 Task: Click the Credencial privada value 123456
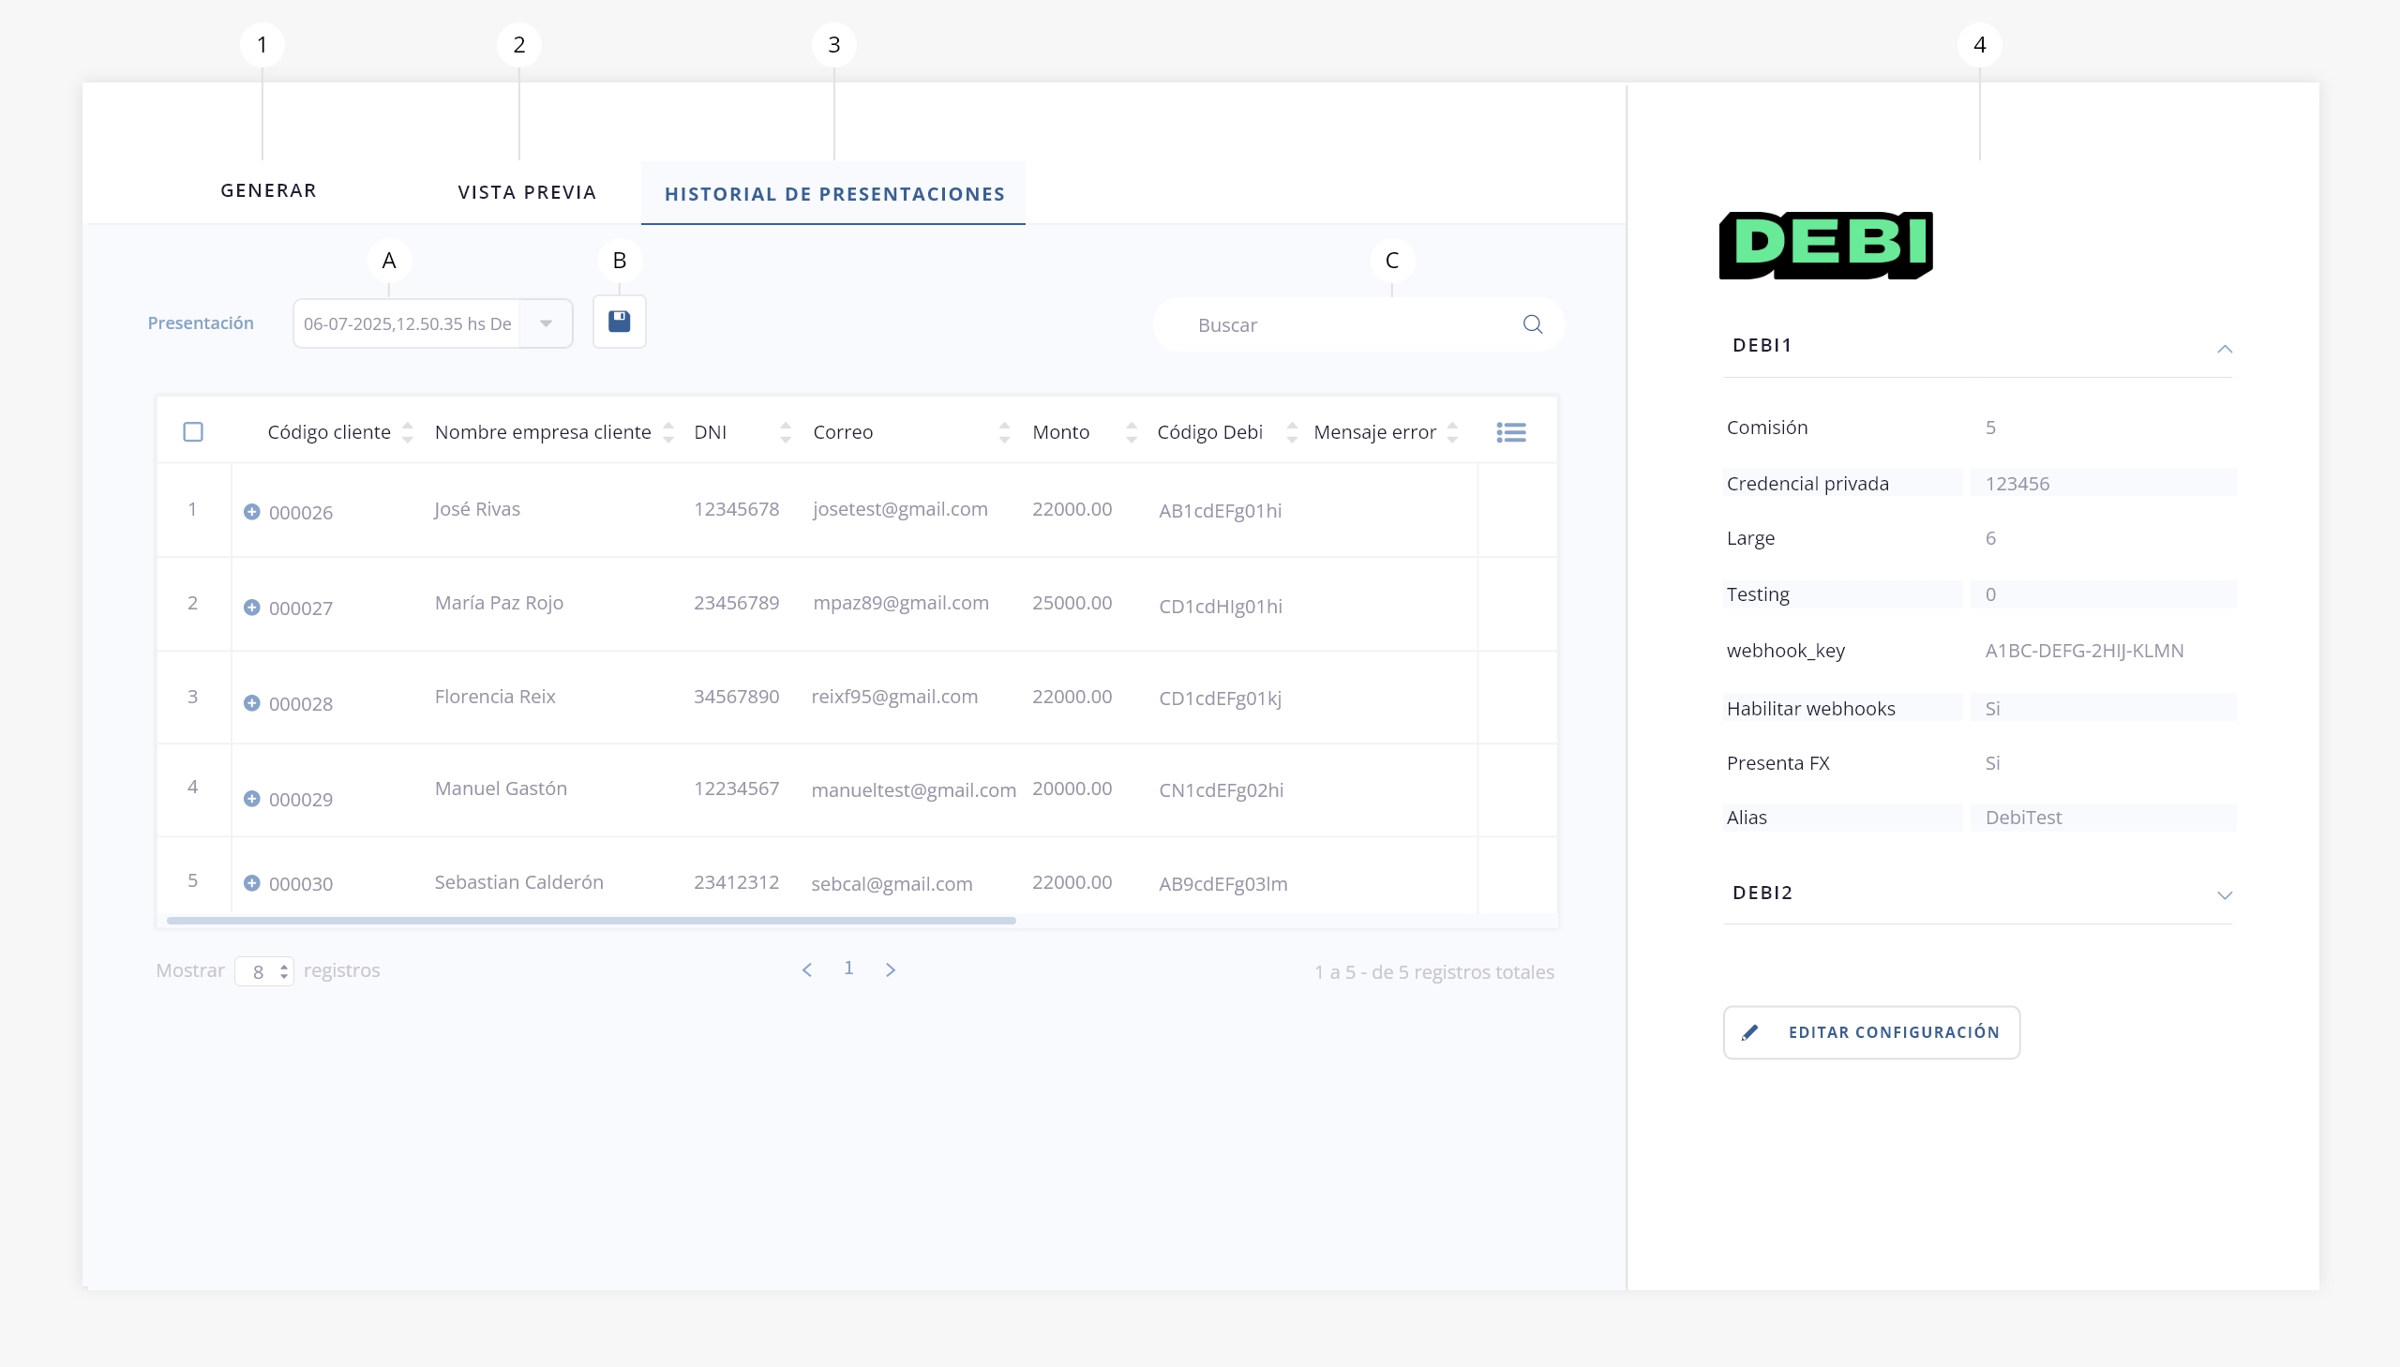coord(2017,484)
